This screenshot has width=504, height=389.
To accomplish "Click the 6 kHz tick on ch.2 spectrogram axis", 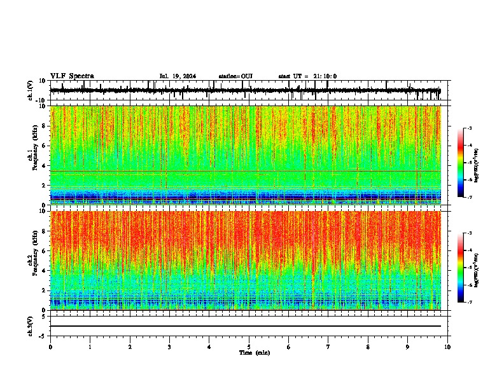I will point(44,251).
